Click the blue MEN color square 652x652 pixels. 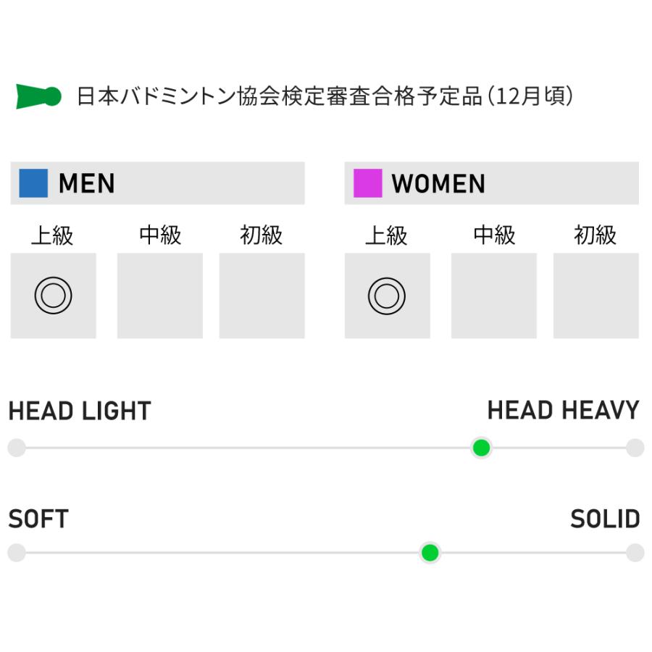[33, 183]
